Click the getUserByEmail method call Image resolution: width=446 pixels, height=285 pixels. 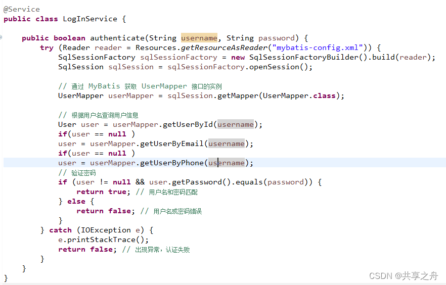click(x=172, y=144)
